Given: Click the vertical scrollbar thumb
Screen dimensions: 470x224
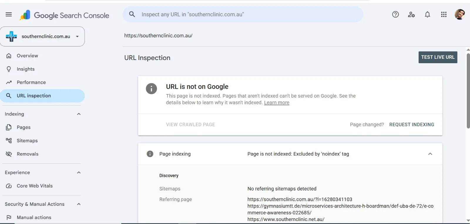Looking at the screenshot, I should coord(468,91).
